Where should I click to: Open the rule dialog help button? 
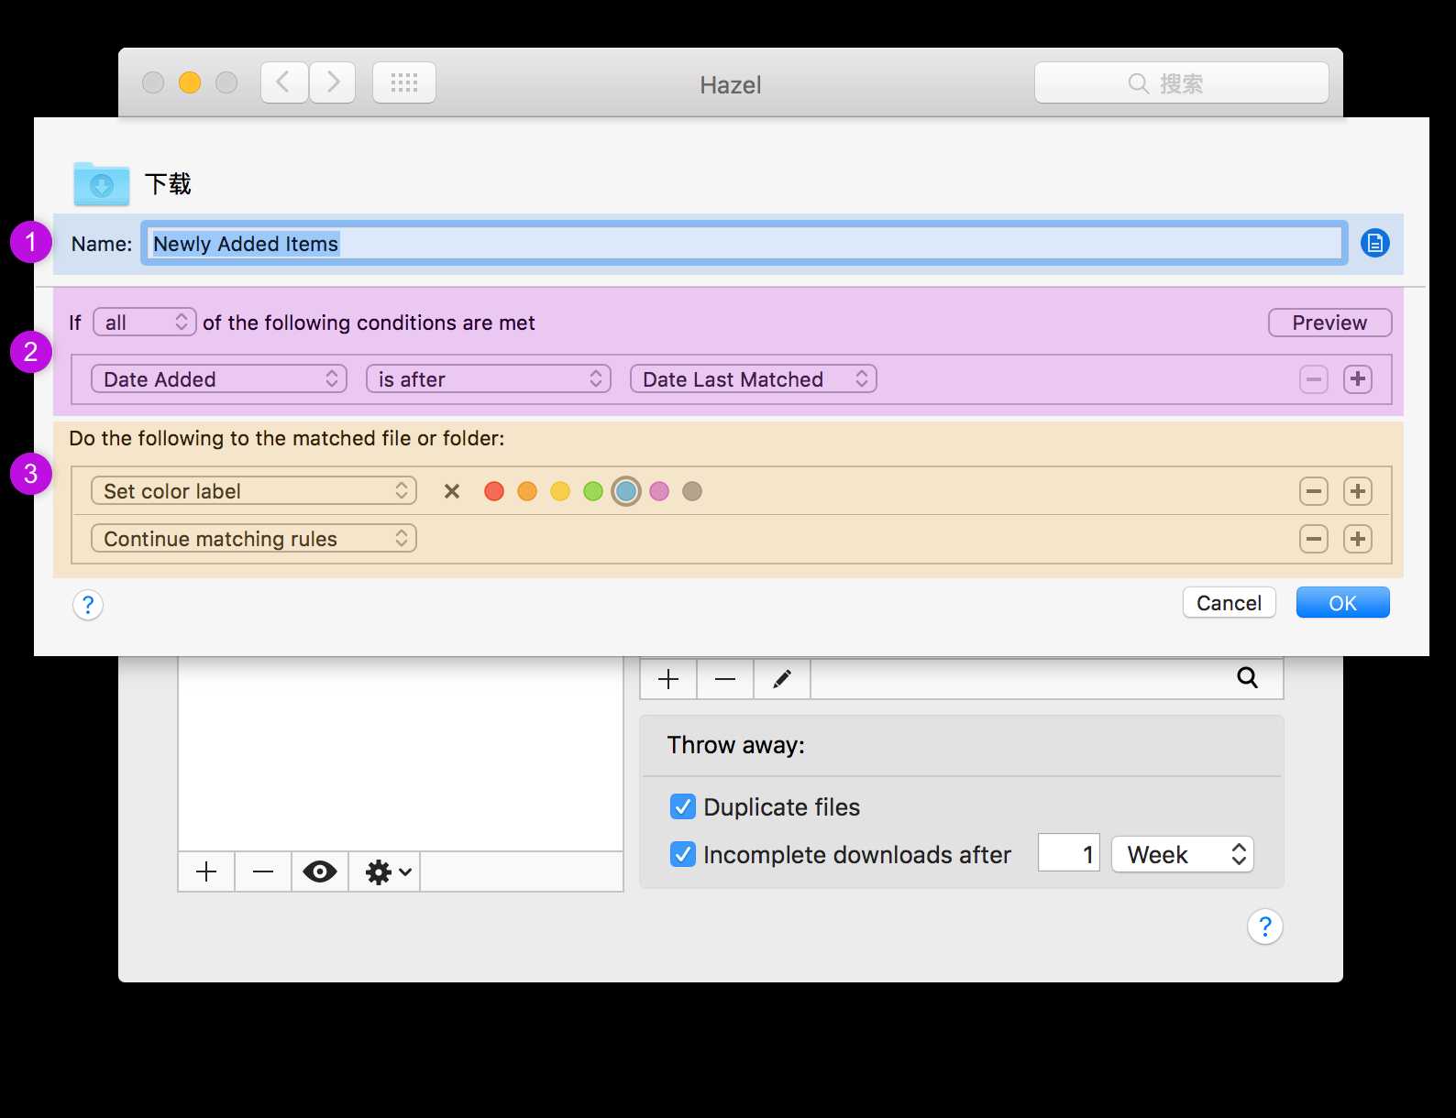88,605
